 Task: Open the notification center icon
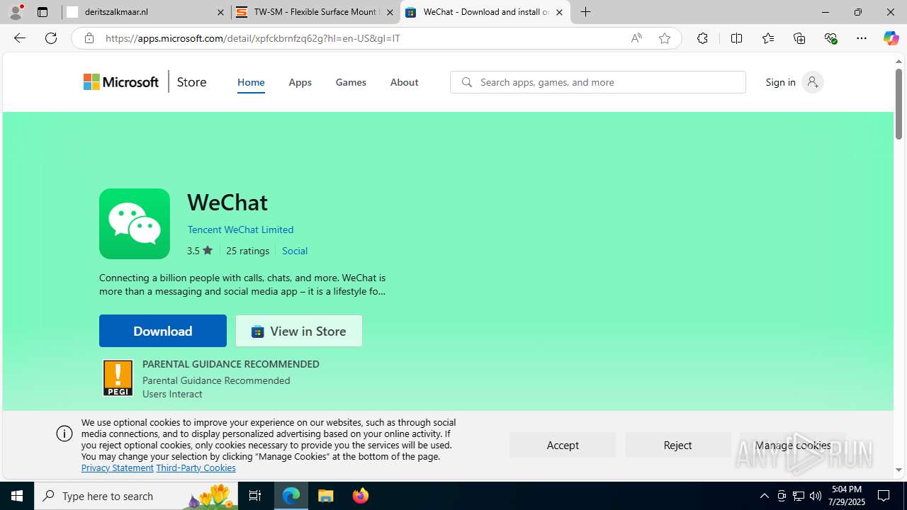(884, 496)
